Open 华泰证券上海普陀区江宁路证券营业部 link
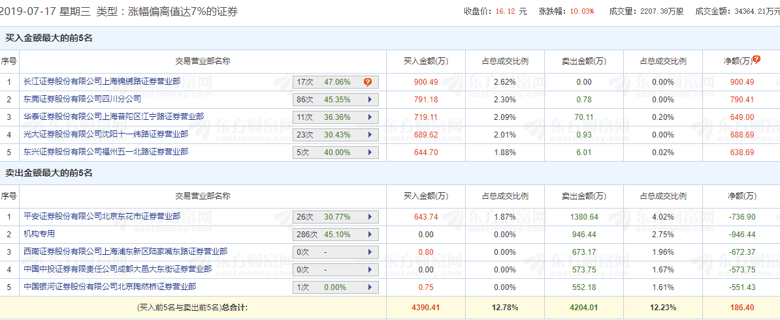This screenshot has height=320, width=780. click(x=114, y=117)
